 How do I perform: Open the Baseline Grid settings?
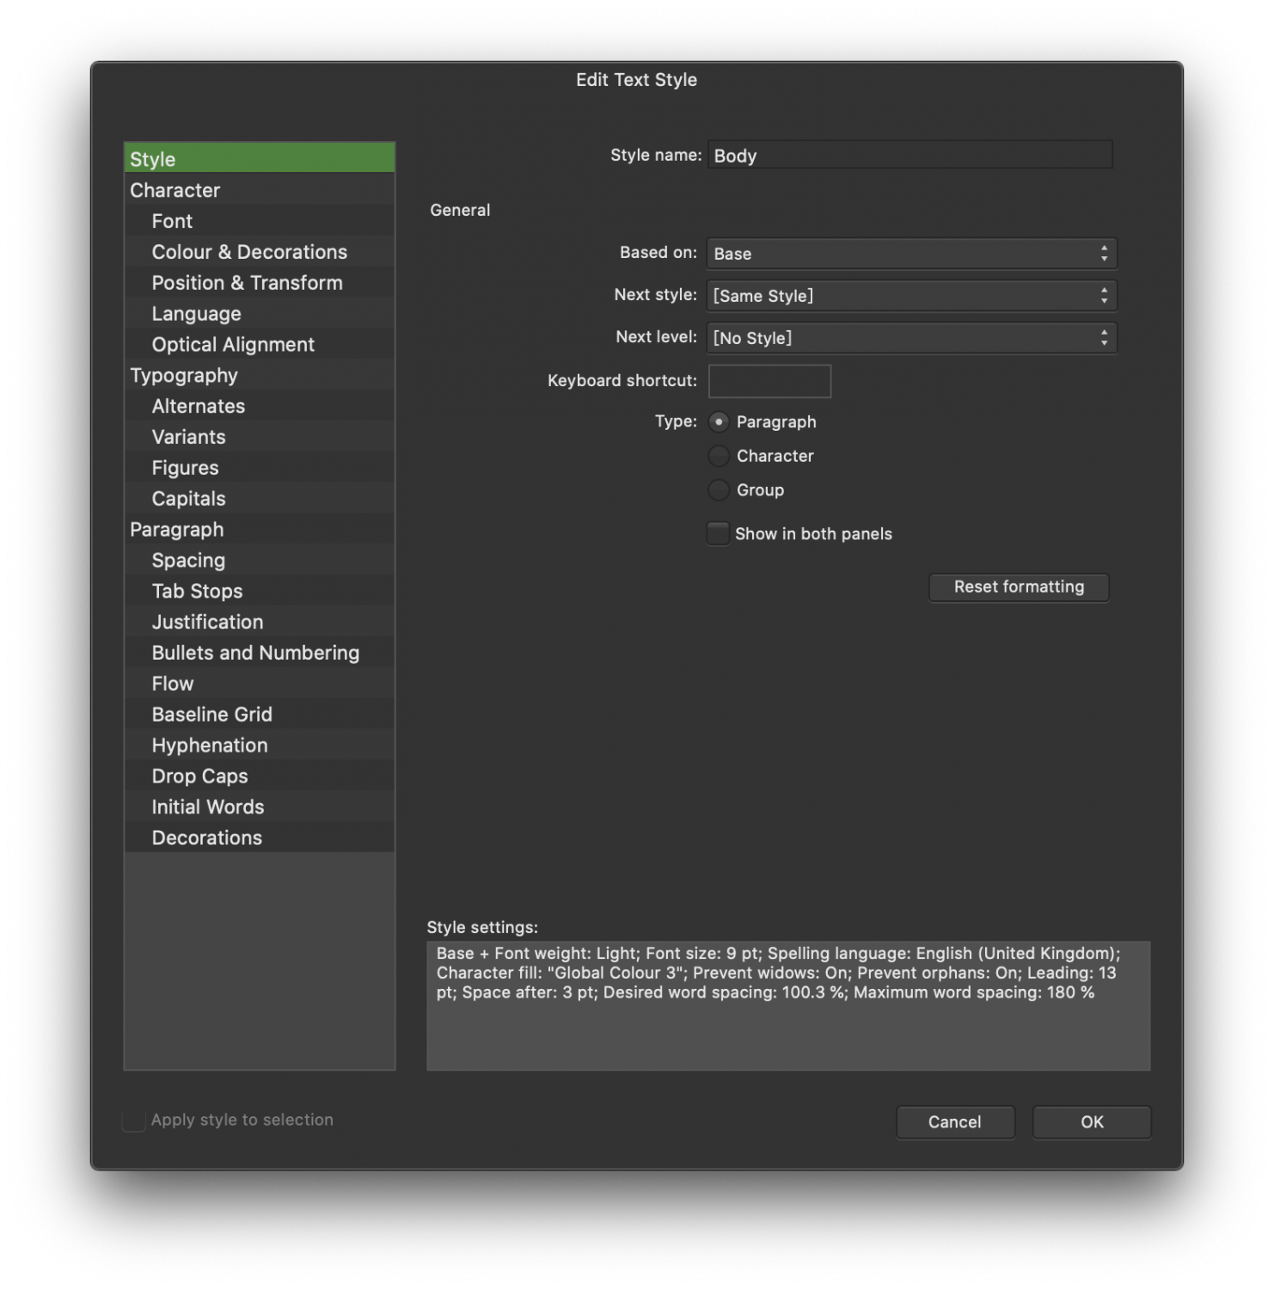pos(211,714)
